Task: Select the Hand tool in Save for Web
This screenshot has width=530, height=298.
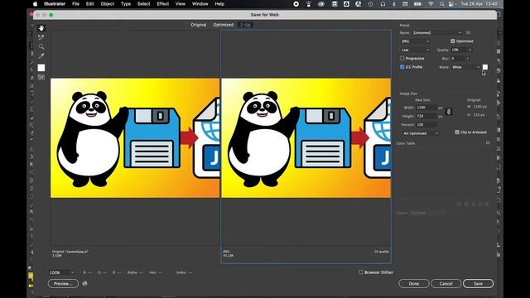Action: (x=41, y=28)
